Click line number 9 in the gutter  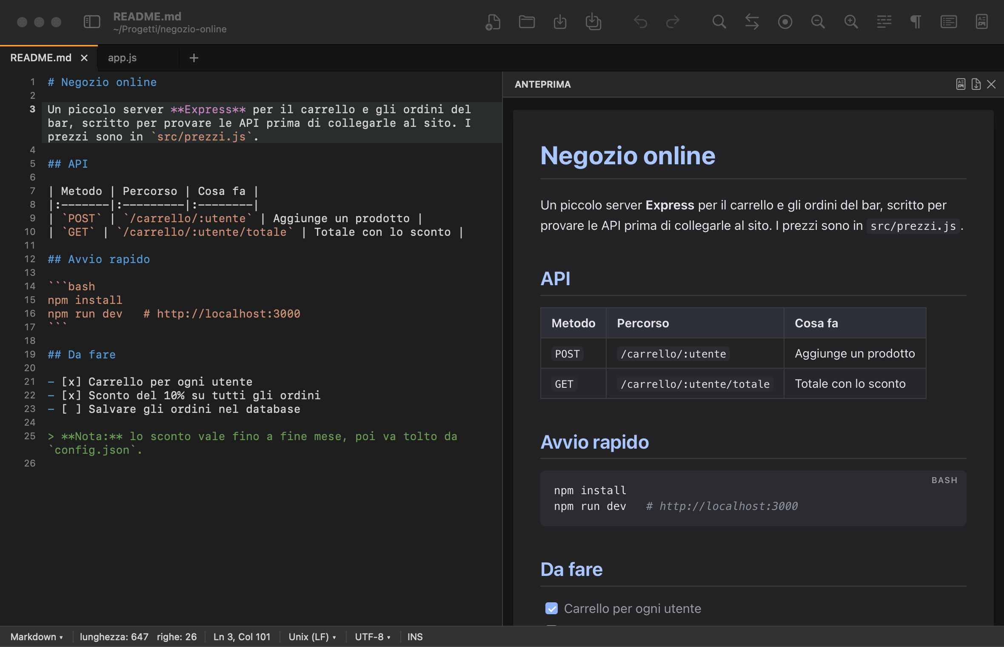pyautogui.click(x=32, y=218)
